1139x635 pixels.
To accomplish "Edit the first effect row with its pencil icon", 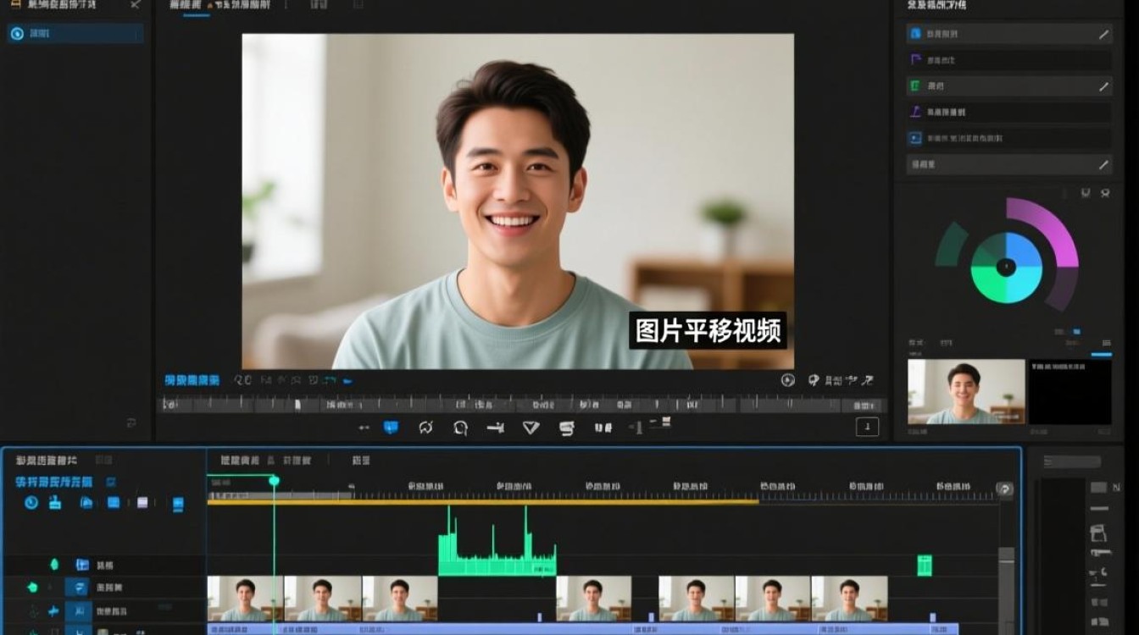I will (1103, 35).
